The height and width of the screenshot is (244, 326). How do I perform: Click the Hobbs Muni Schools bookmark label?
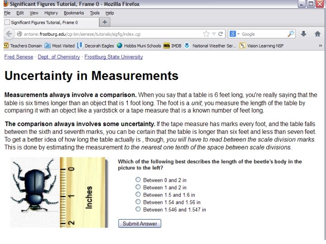(x=143, y=46)
